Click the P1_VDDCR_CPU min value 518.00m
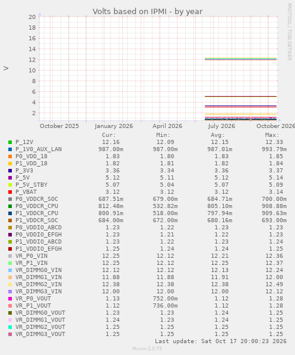This screenshot has width=295, height=355. [165, 213]
